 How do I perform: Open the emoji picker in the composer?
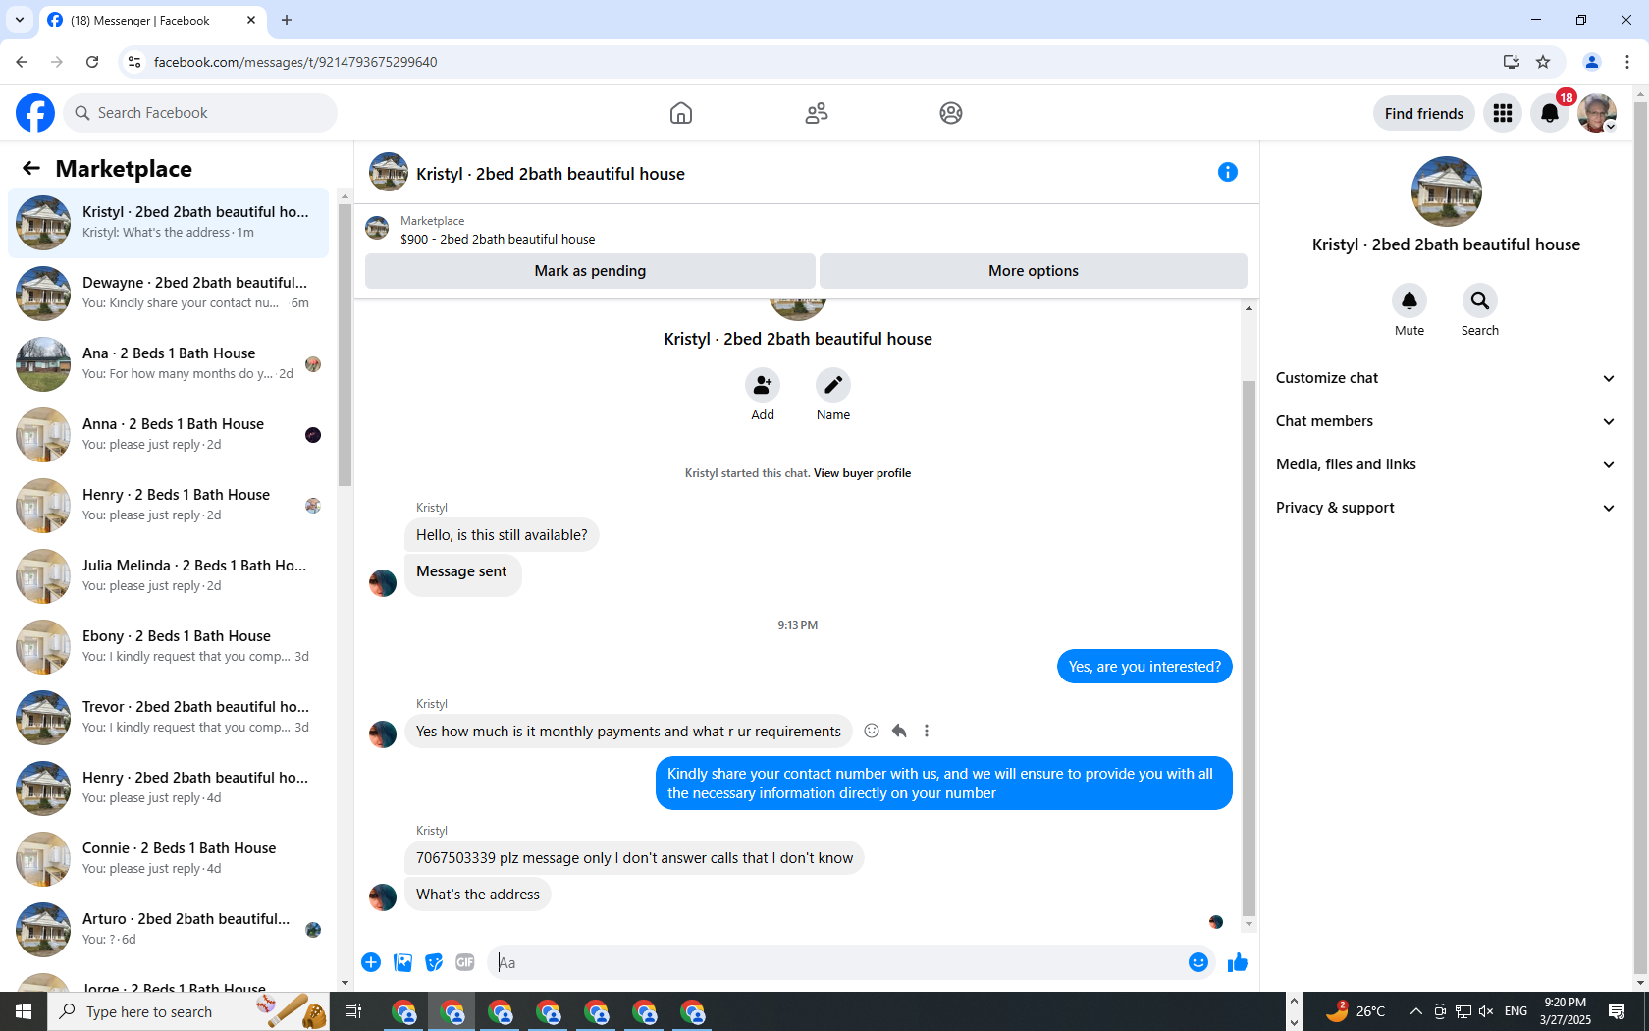point(1198,962)
